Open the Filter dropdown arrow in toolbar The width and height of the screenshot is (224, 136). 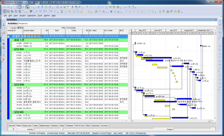point(46,11)
